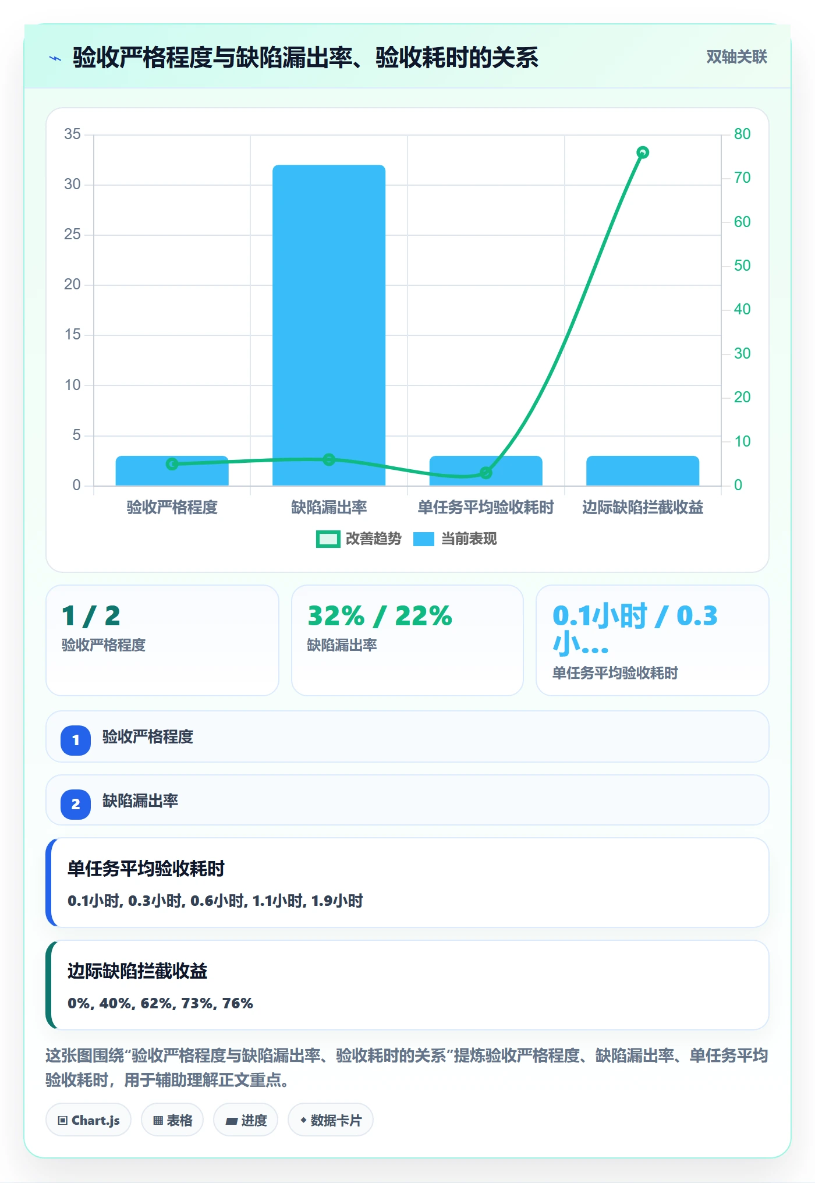Click the bar icon in the 进度 tag

(231, 1121)
